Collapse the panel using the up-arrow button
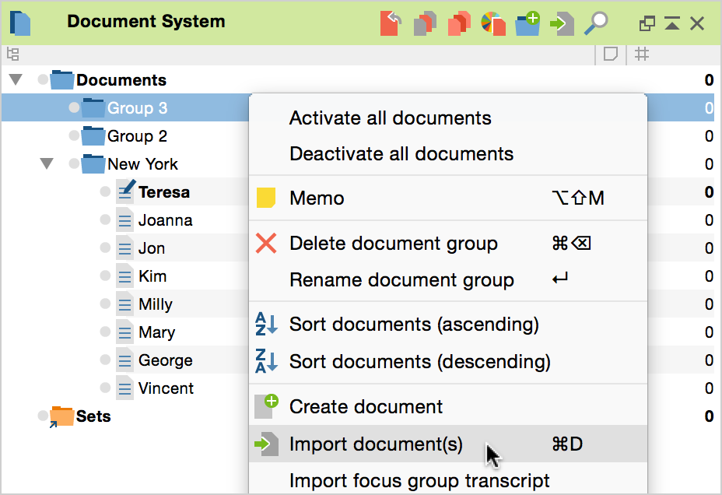 tap(671, 24)
